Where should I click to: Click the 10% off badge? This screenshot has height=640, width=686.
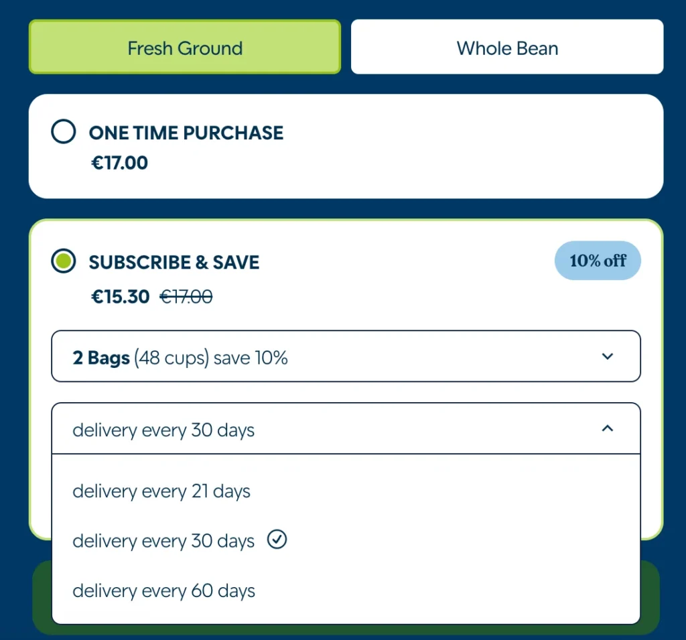point(598,261)
